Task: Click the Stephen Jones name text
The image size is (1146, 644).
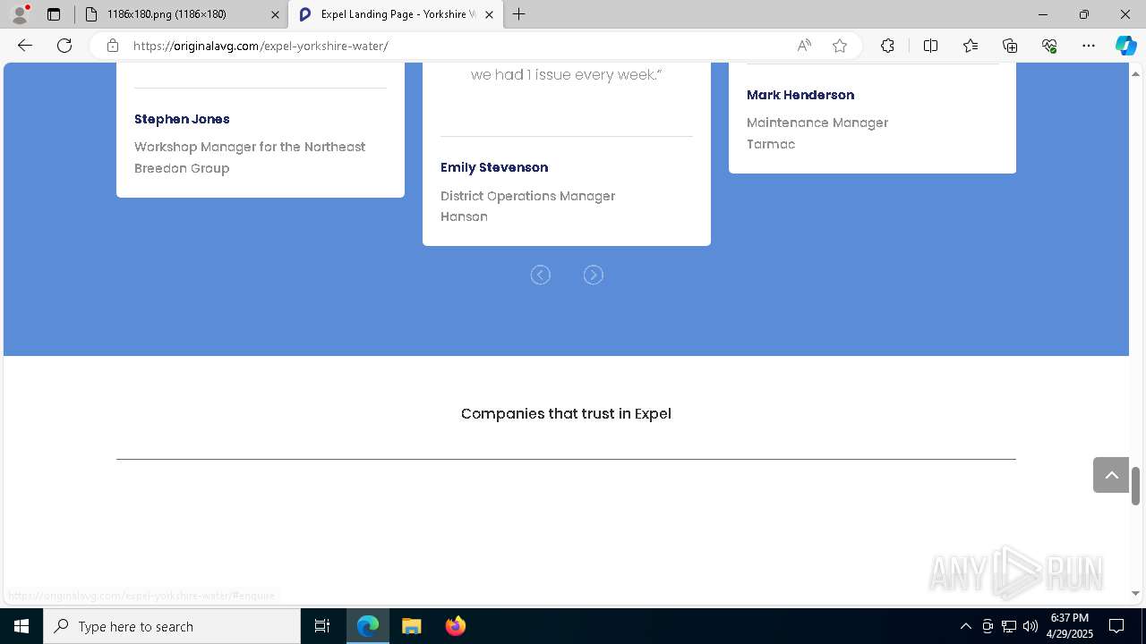Action: (x=182, y=119)
